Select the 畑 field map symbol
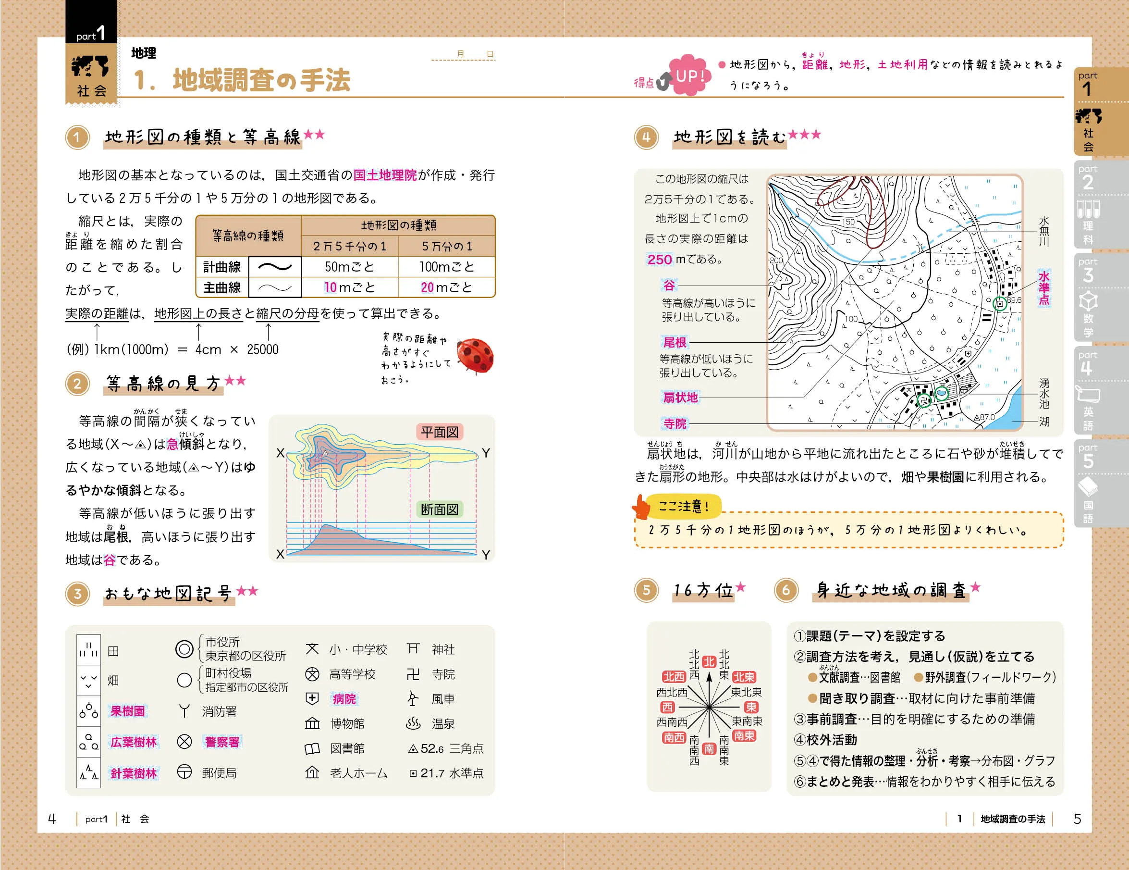1129x870 pixels. pos(88,680)
